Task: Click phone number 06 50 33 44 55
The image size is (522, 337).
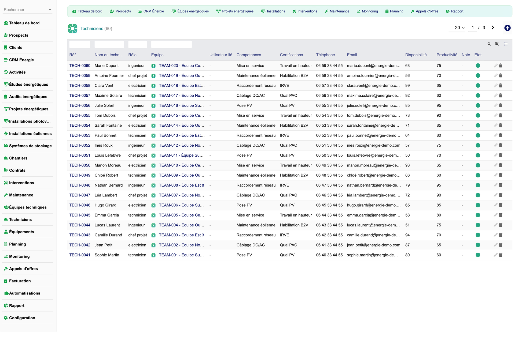Action: (329, 155)
